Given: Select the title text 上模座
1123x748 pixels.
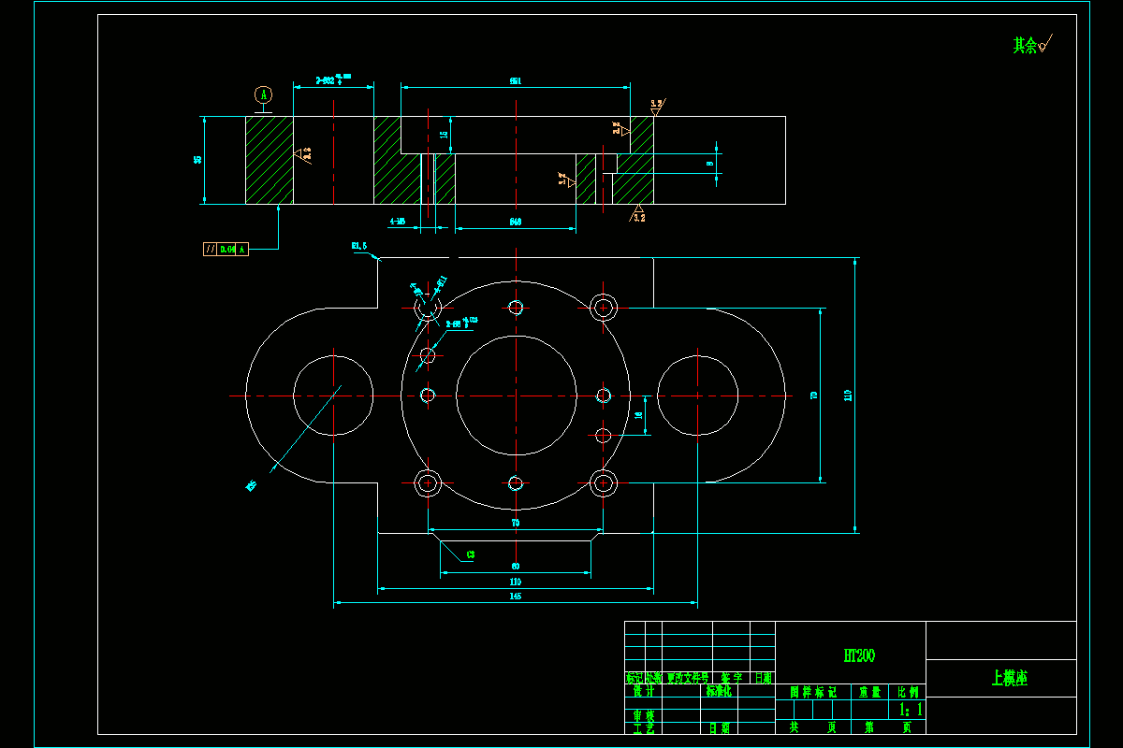Looking at the screenshot, I should pos(1010,678).
